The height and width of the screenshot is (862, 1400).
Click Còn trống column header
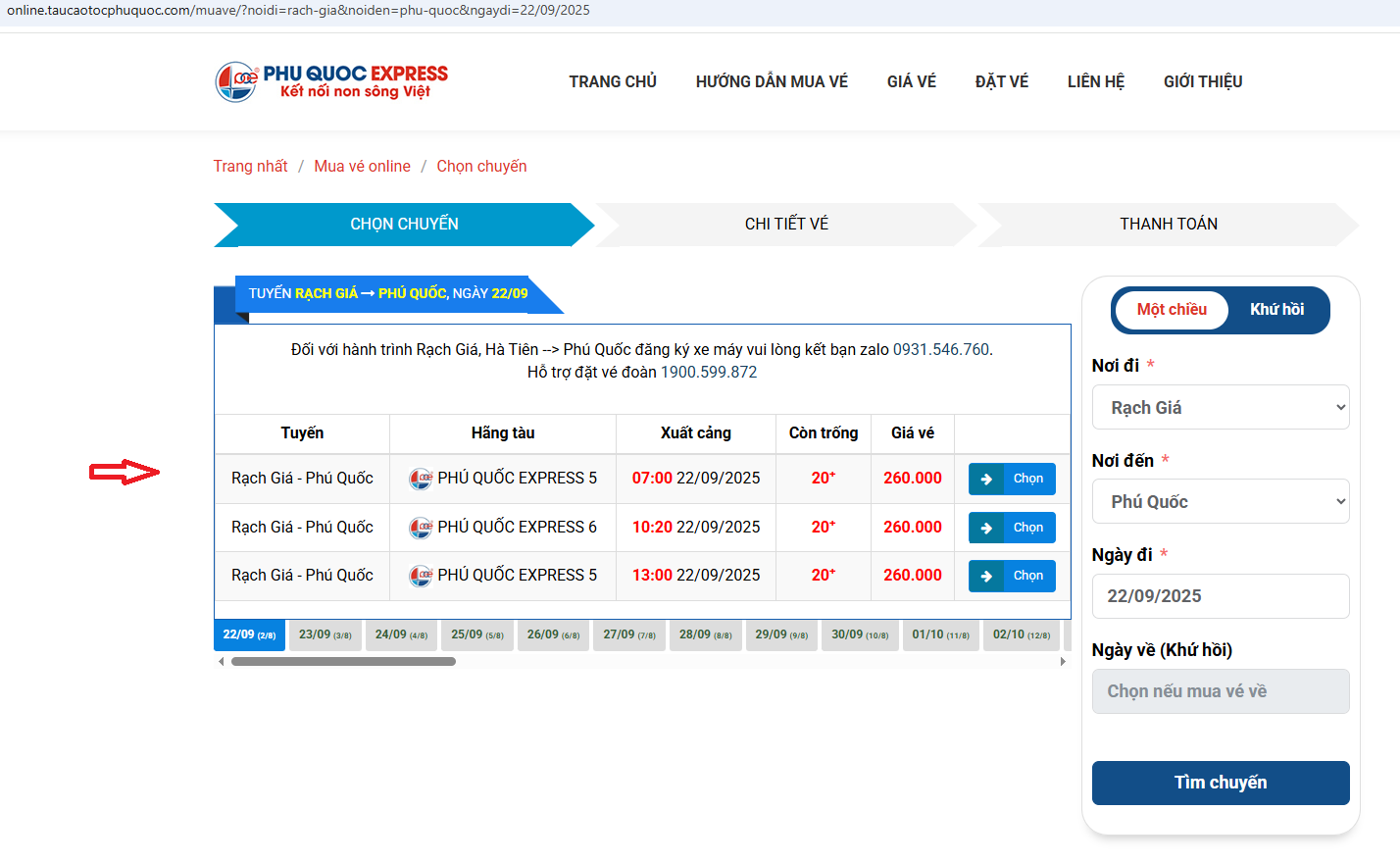coord(824,433)
